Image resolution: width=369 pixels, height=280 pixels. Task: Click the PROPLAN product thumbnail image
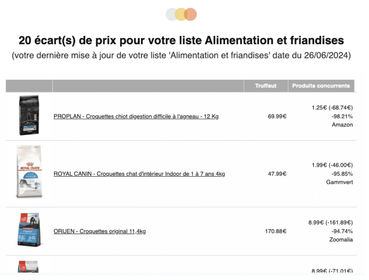pyautogui.click(x=29, y=115)
